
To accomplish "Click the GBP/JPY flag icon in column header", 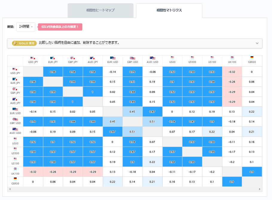I will pyautogui.click(x=73, y=58).
